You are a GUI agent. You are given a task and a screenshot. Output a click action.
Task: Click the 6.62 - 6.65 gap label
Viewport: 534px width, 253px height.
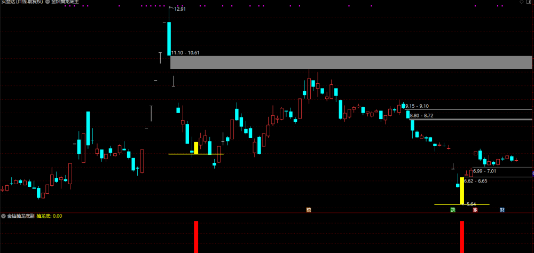tap(475, 181)
